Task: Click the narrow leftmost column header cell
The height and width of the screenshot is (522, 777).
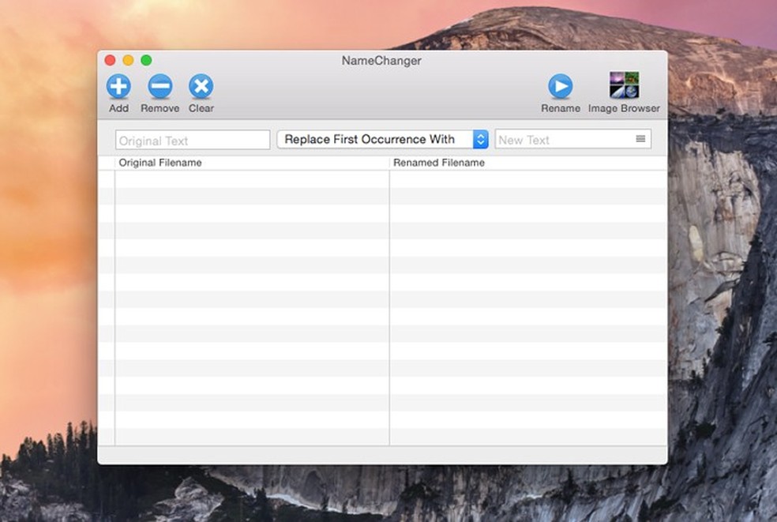Action: [106, 163]
